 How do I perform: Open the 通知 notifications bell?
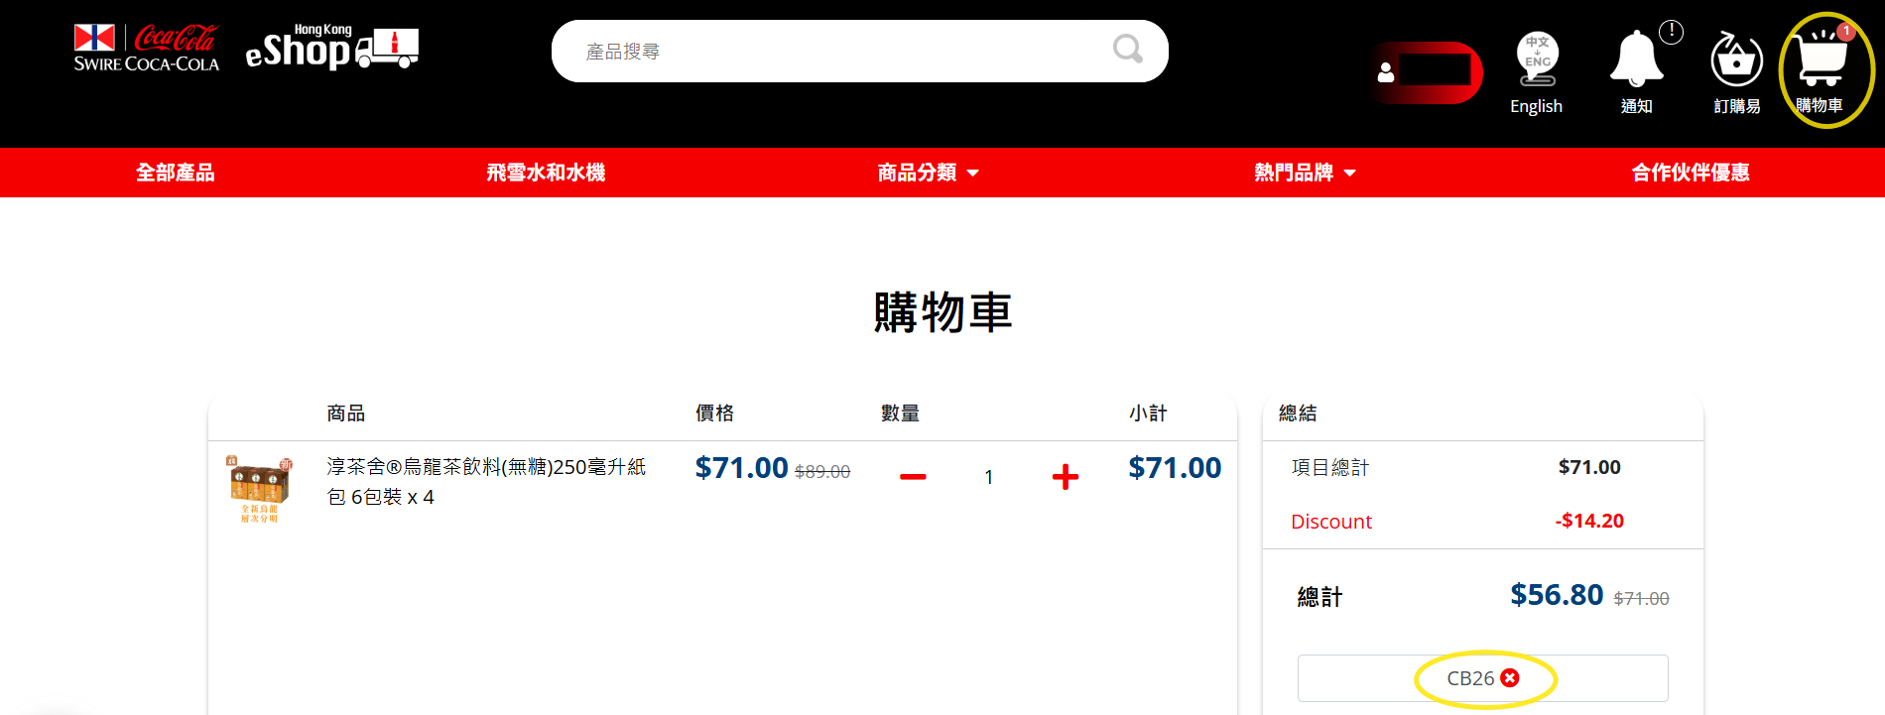coord(1635,60)
